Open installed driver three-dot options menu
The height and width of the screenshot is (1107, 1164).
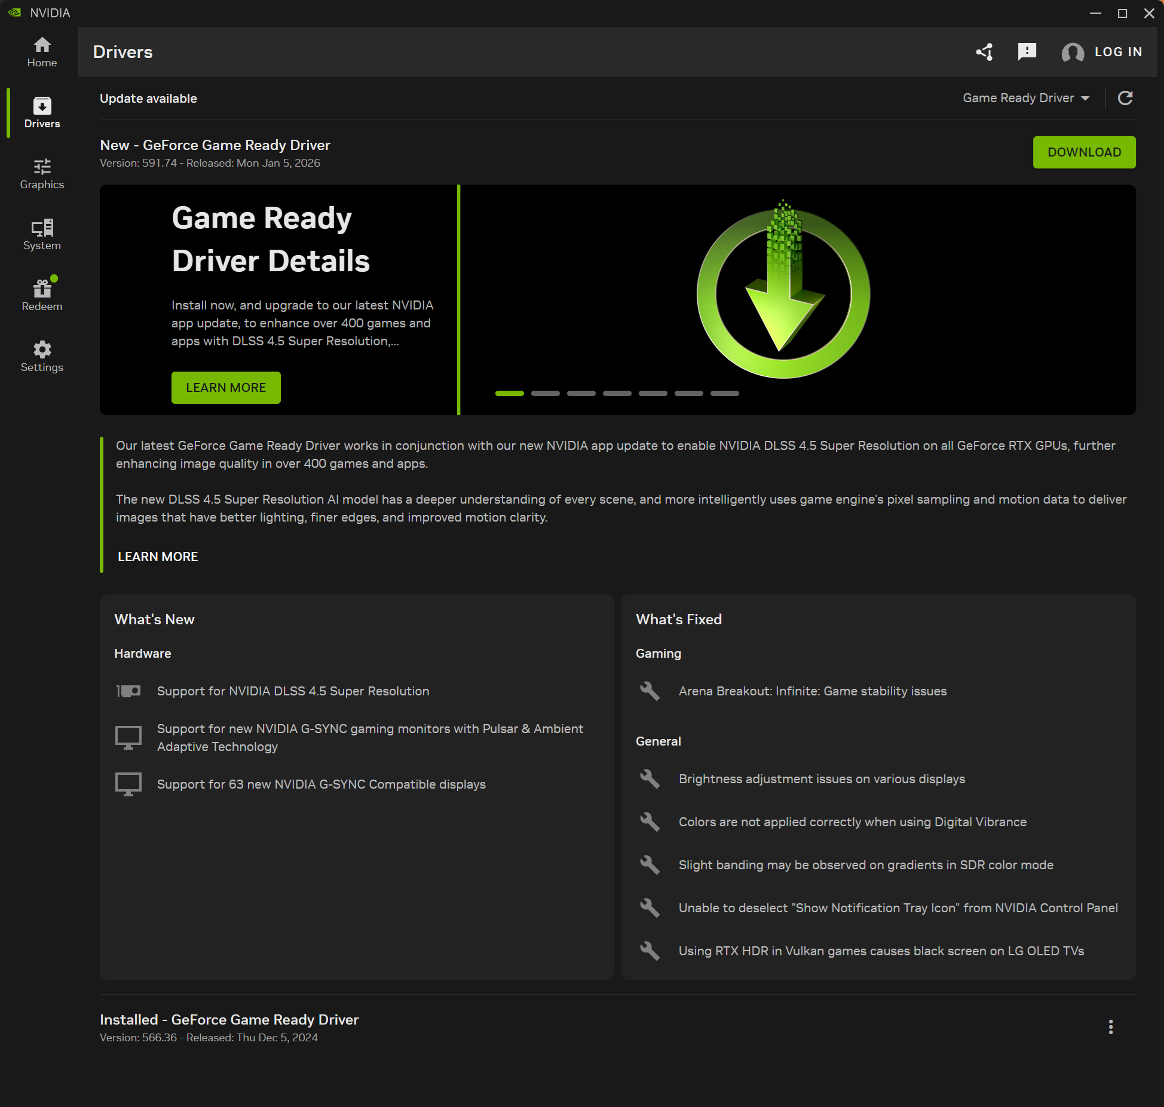[1110, 1027]
